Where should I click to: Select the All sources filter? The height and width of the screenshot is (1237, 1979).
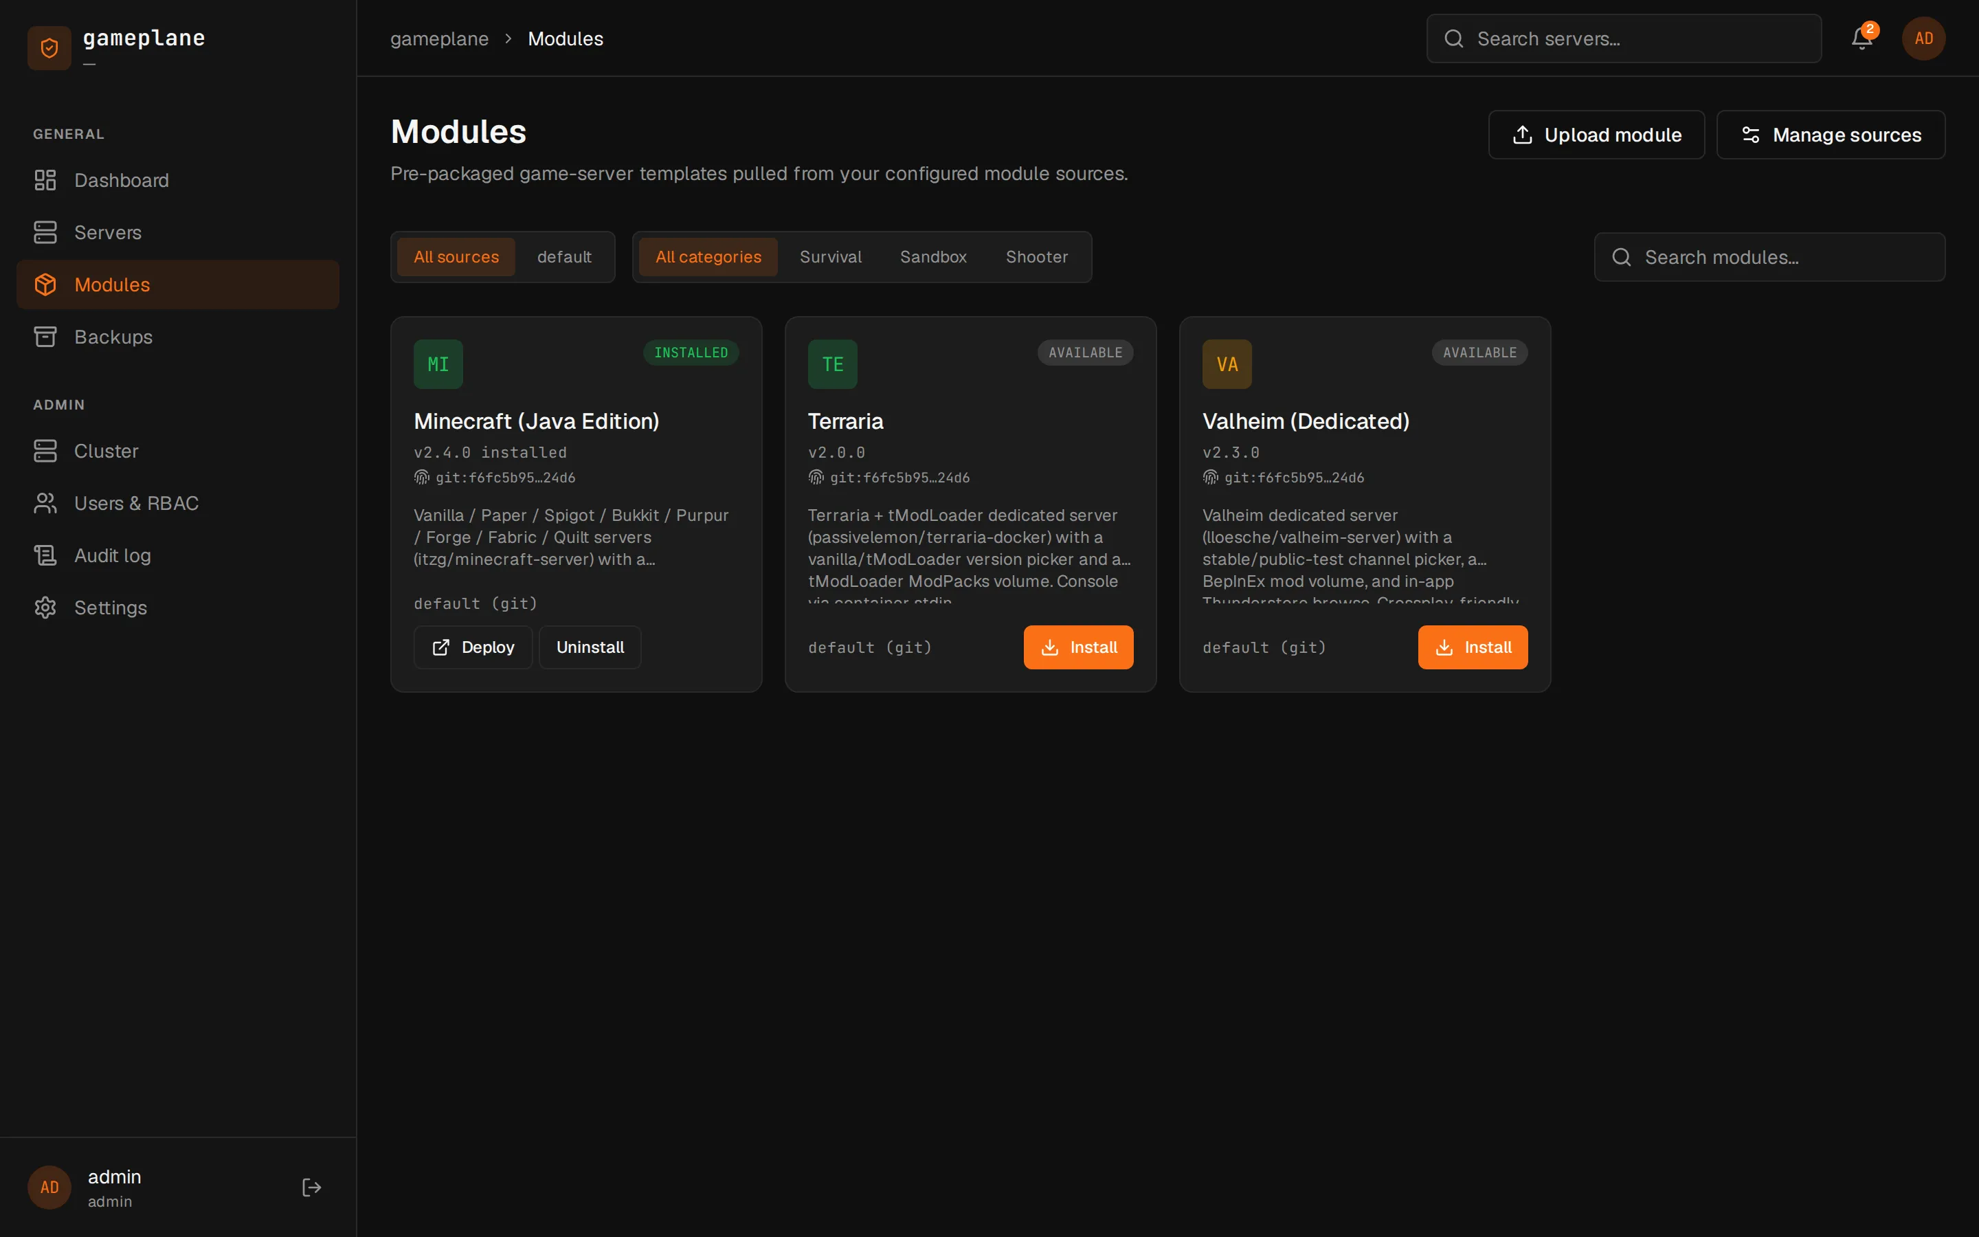coord(456,257)
